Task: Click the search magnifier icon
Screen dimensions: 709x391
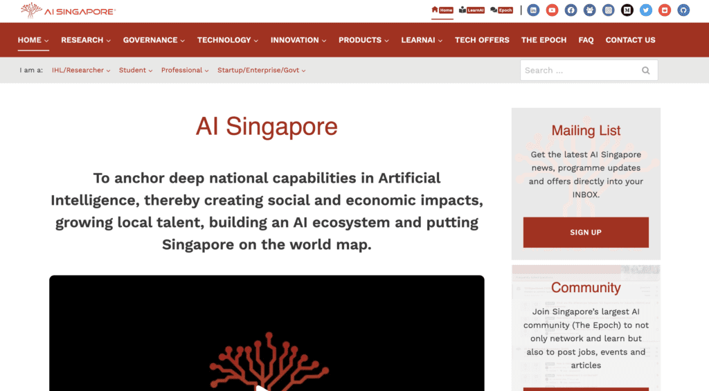Action: tap(646, 71)
